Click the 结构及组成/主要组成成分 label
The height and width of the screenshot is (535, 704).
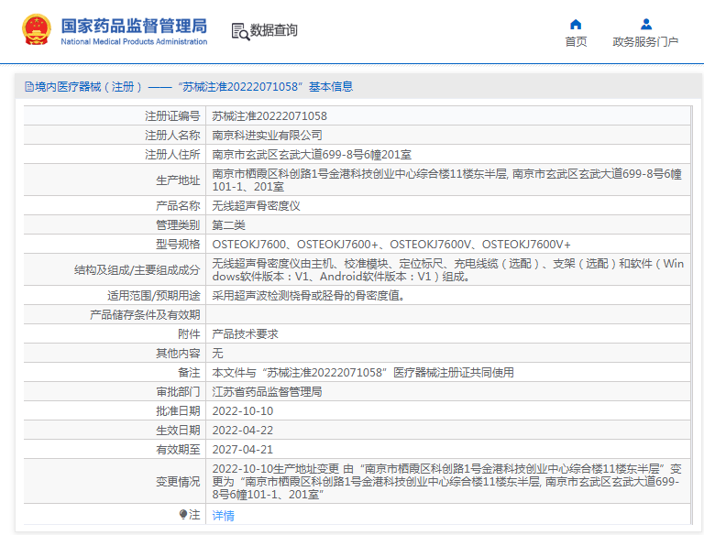point(137,270)
